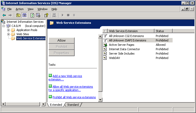This screenshot has width=196, height=113.
Task: Click Allow all Web service extensions link
Action: click(x=71, y=88)
